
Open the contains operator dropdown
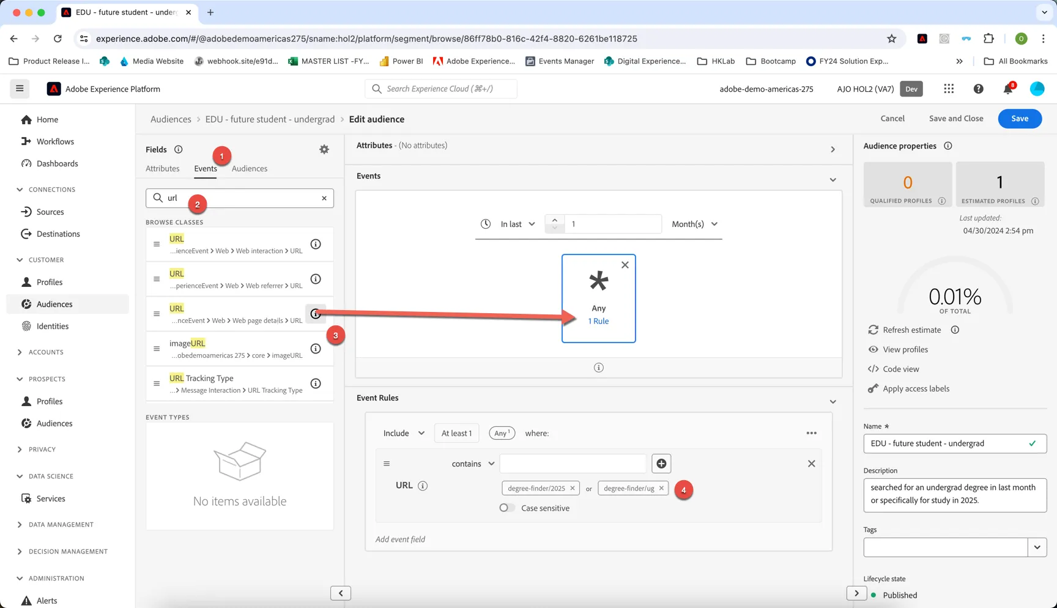(x=473, y=464)
